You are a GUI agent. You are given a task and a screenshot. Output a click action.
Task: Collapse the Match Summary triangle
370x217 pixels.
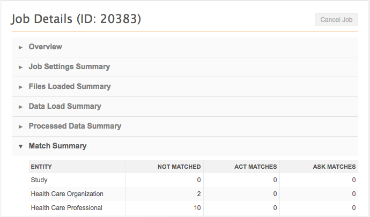pyautogui.click(x=20, y=146)
